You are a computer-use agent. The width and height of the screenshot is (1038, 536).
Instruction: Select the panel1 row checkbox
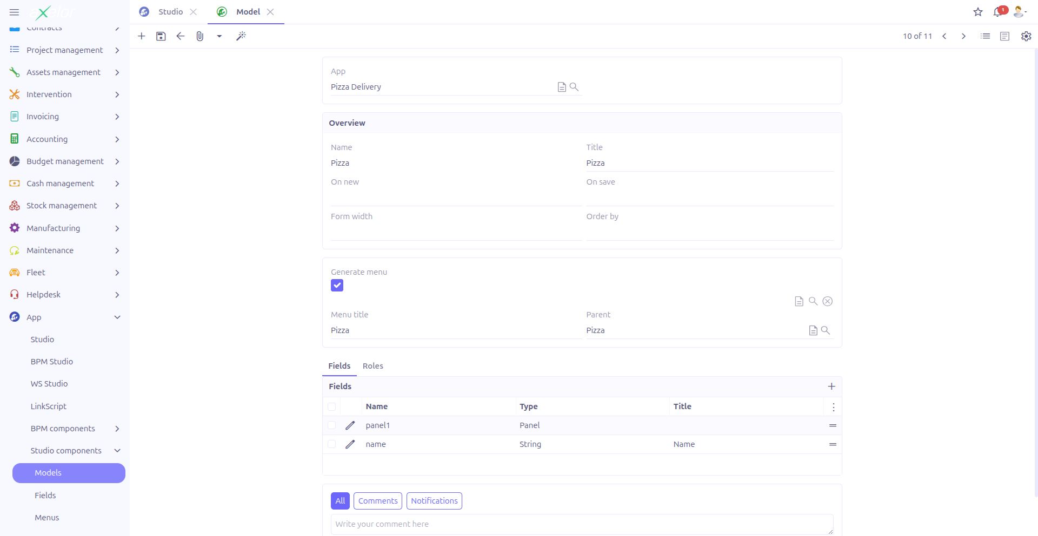(332, 425)
